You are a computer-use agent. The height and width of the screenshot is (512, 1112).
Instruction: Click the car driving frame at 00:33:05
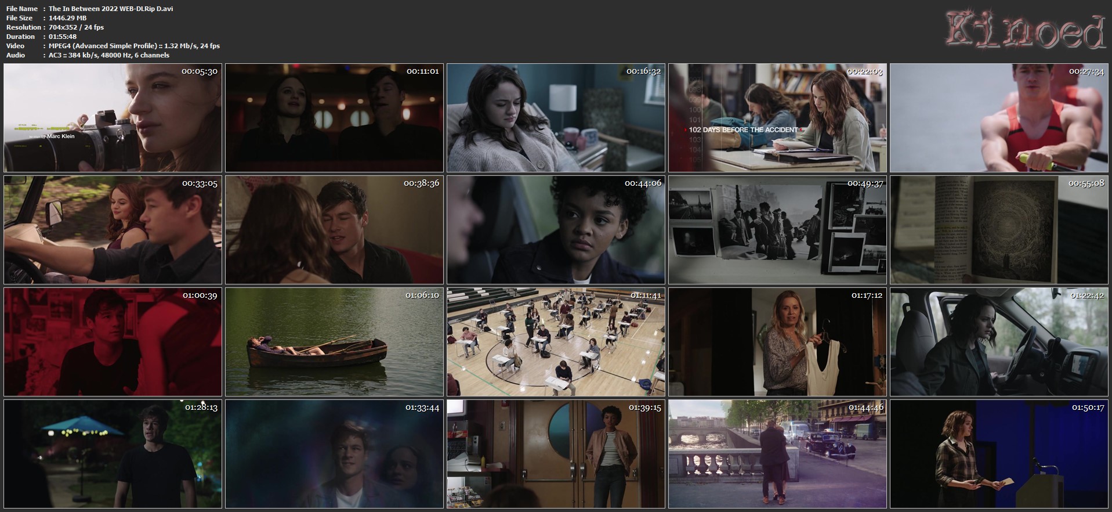pos(113,230)
